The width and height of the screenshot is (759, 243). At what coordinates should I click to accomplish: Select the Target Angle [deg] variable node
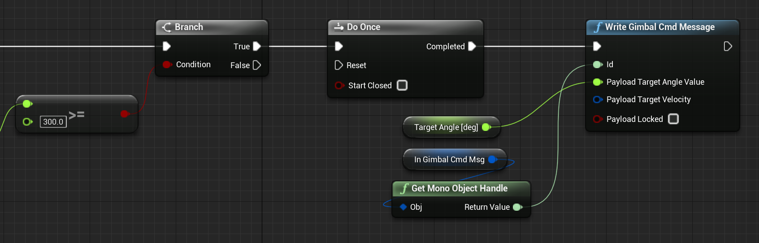tap(446, 127)
